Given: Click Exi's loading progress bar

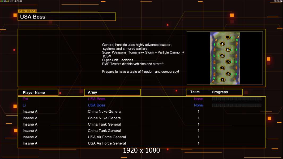Looking at the screenshot, I should pos(237,99).
